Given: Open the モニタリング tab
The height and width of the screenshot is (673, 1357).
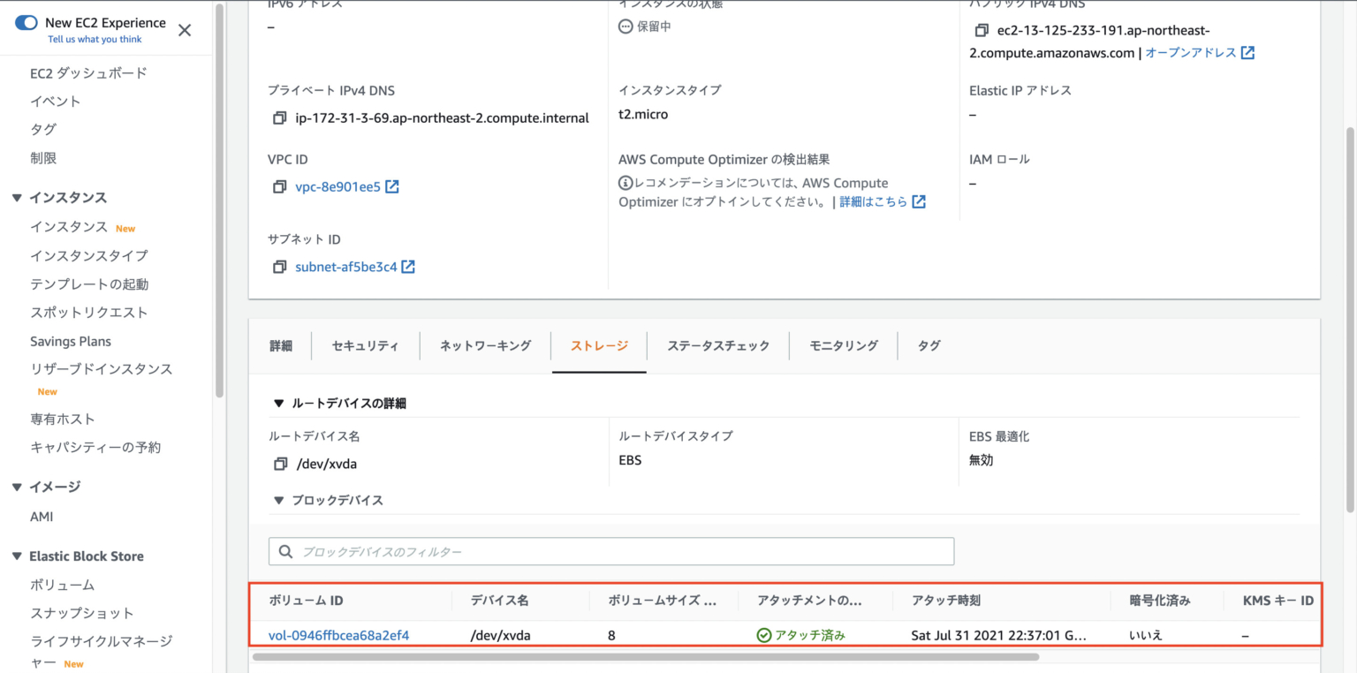Looking at the screenshot, I should point(843,345).
